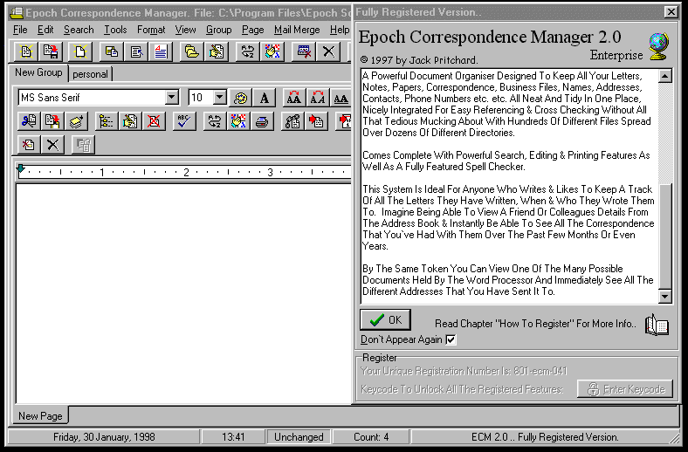Viewport: 688px width, 452px height.
Task: Click the duplicate documents icon
Action: click(x=111, y=51)
